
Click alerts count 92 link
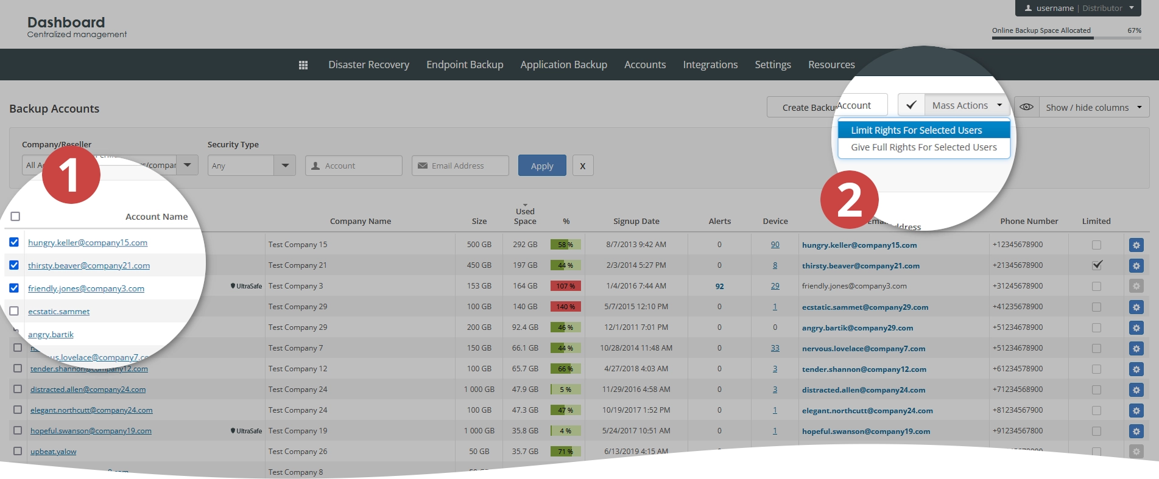[x=719, y=286]
